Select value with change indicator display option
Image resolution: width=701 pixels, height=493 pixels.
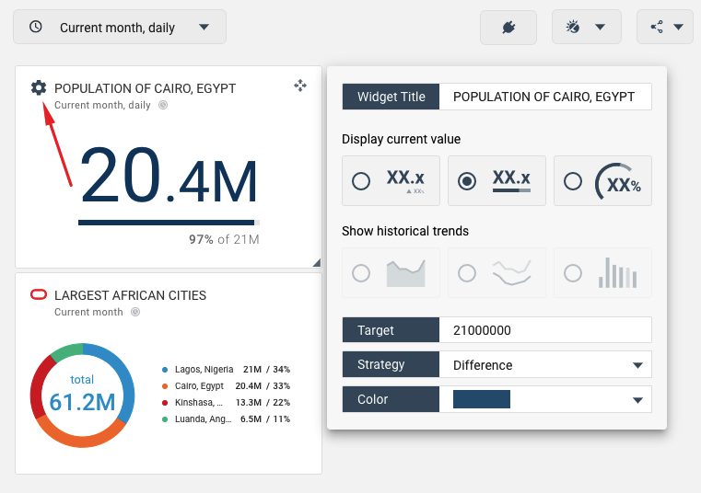[x=391, y=181]
